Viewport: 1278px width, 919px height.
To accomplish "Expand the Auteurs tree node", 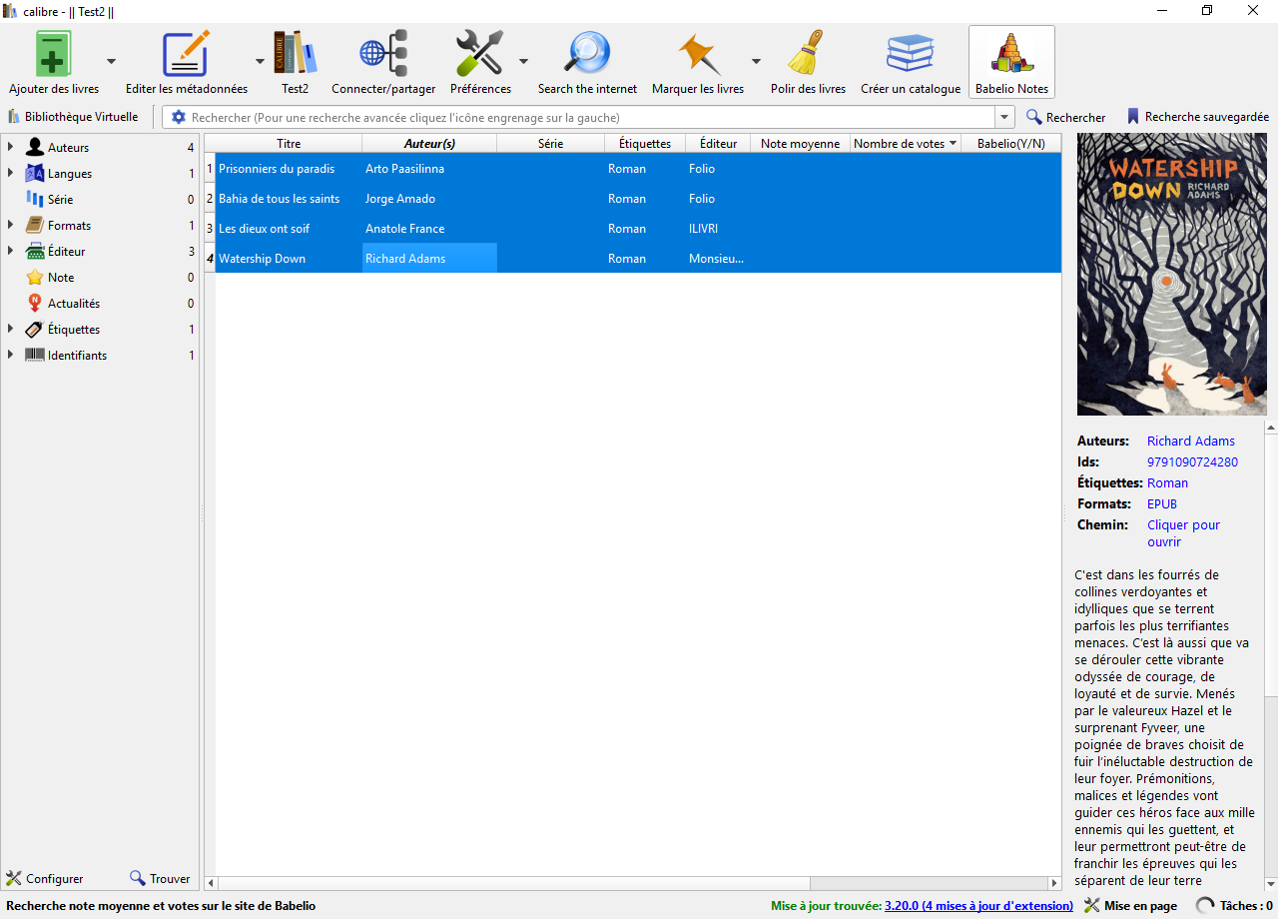I will tap(10, 148).
